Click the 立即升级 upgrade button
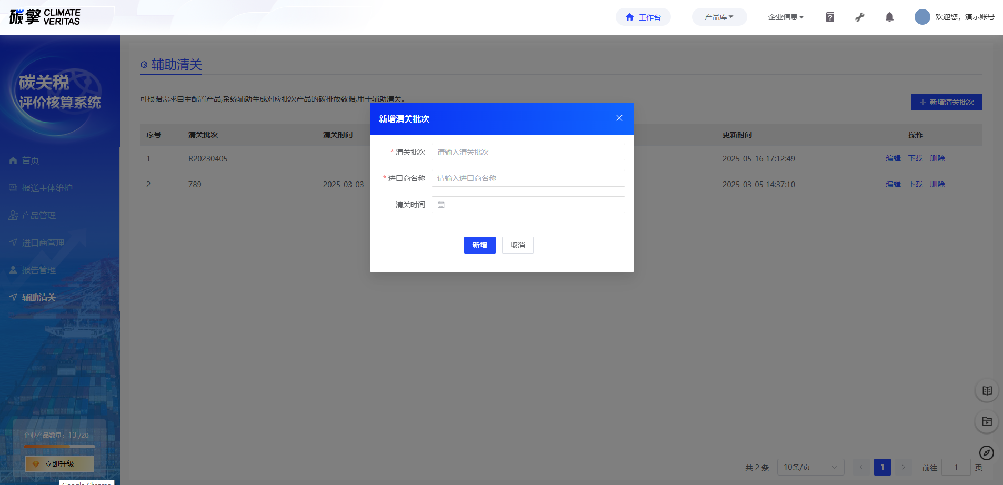1003x485 pixels. tap(59, 464)
